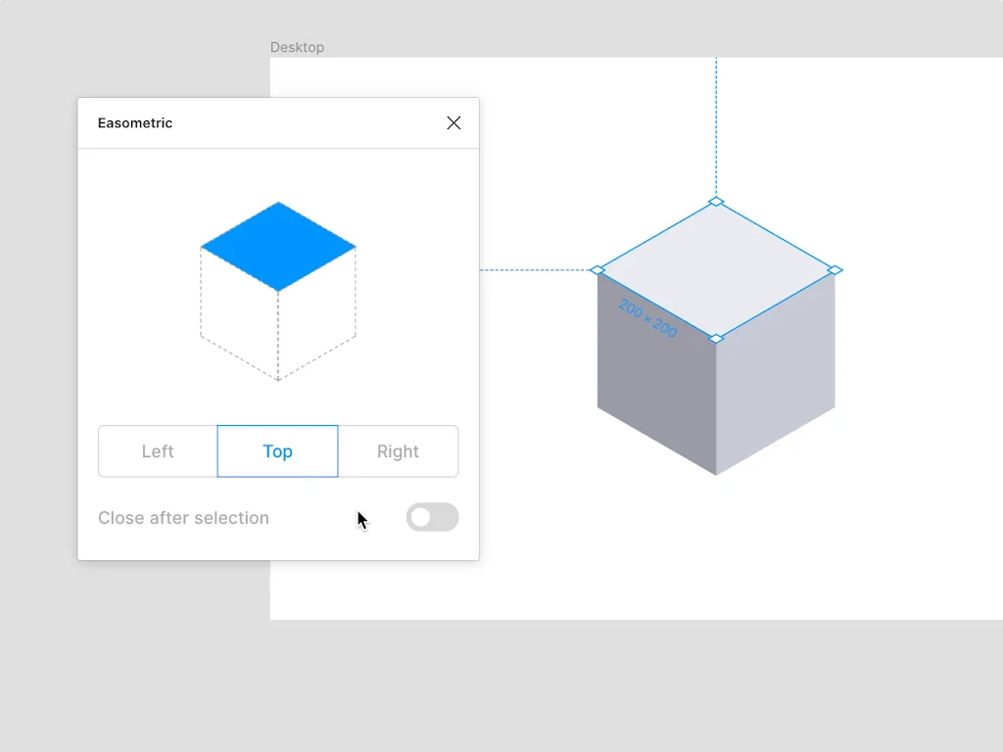The height and width of the screenshot is (752, 1003).
Task: Click the 200 × 200 dimension label
Action: pyautogui.click(x=647, y=318)
